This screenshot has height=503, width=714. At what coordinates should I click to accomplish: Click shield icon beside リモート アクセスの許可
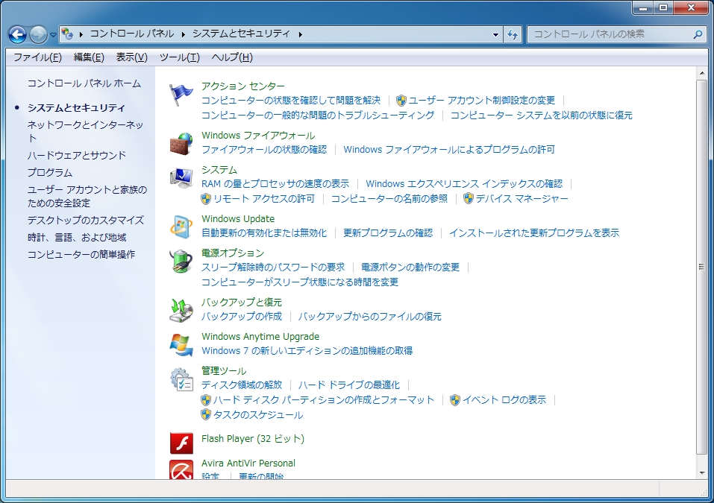pyautogui.click(x=206, y=199)
